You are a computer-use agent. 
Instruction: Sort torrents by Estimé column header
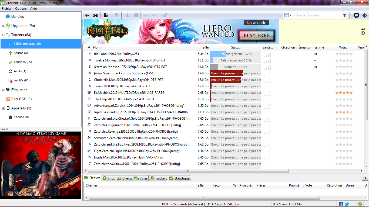(323, 47)
